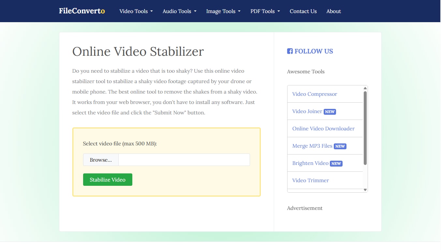
Task: Click the NEW badge beside Merge MP3 Files
Action: [340, 146]
